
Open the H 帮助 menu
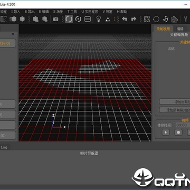pos(122,12)
